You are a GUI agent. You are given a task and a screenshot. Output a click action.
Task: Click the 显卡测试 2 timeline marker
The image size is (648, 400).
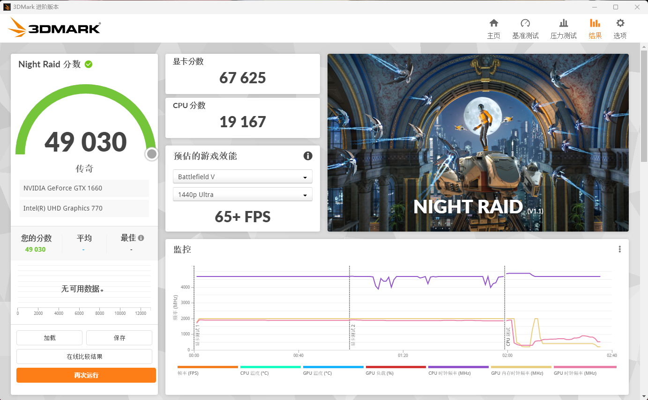353,335
